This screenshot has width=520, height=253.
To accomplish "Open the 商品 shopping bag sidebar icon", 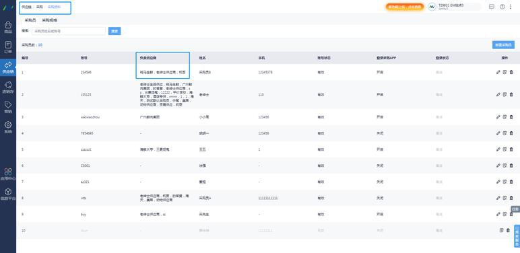I will (x=8, y=28).
